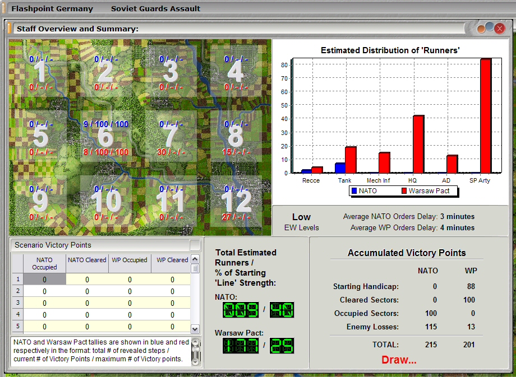This screenshot has width=516, height=377.
Task: Select map sector 10
Action: (105, 201)
